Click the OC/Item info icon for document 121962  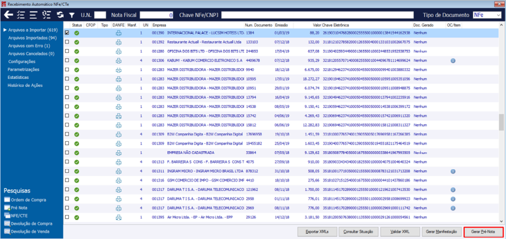(453, 189)
